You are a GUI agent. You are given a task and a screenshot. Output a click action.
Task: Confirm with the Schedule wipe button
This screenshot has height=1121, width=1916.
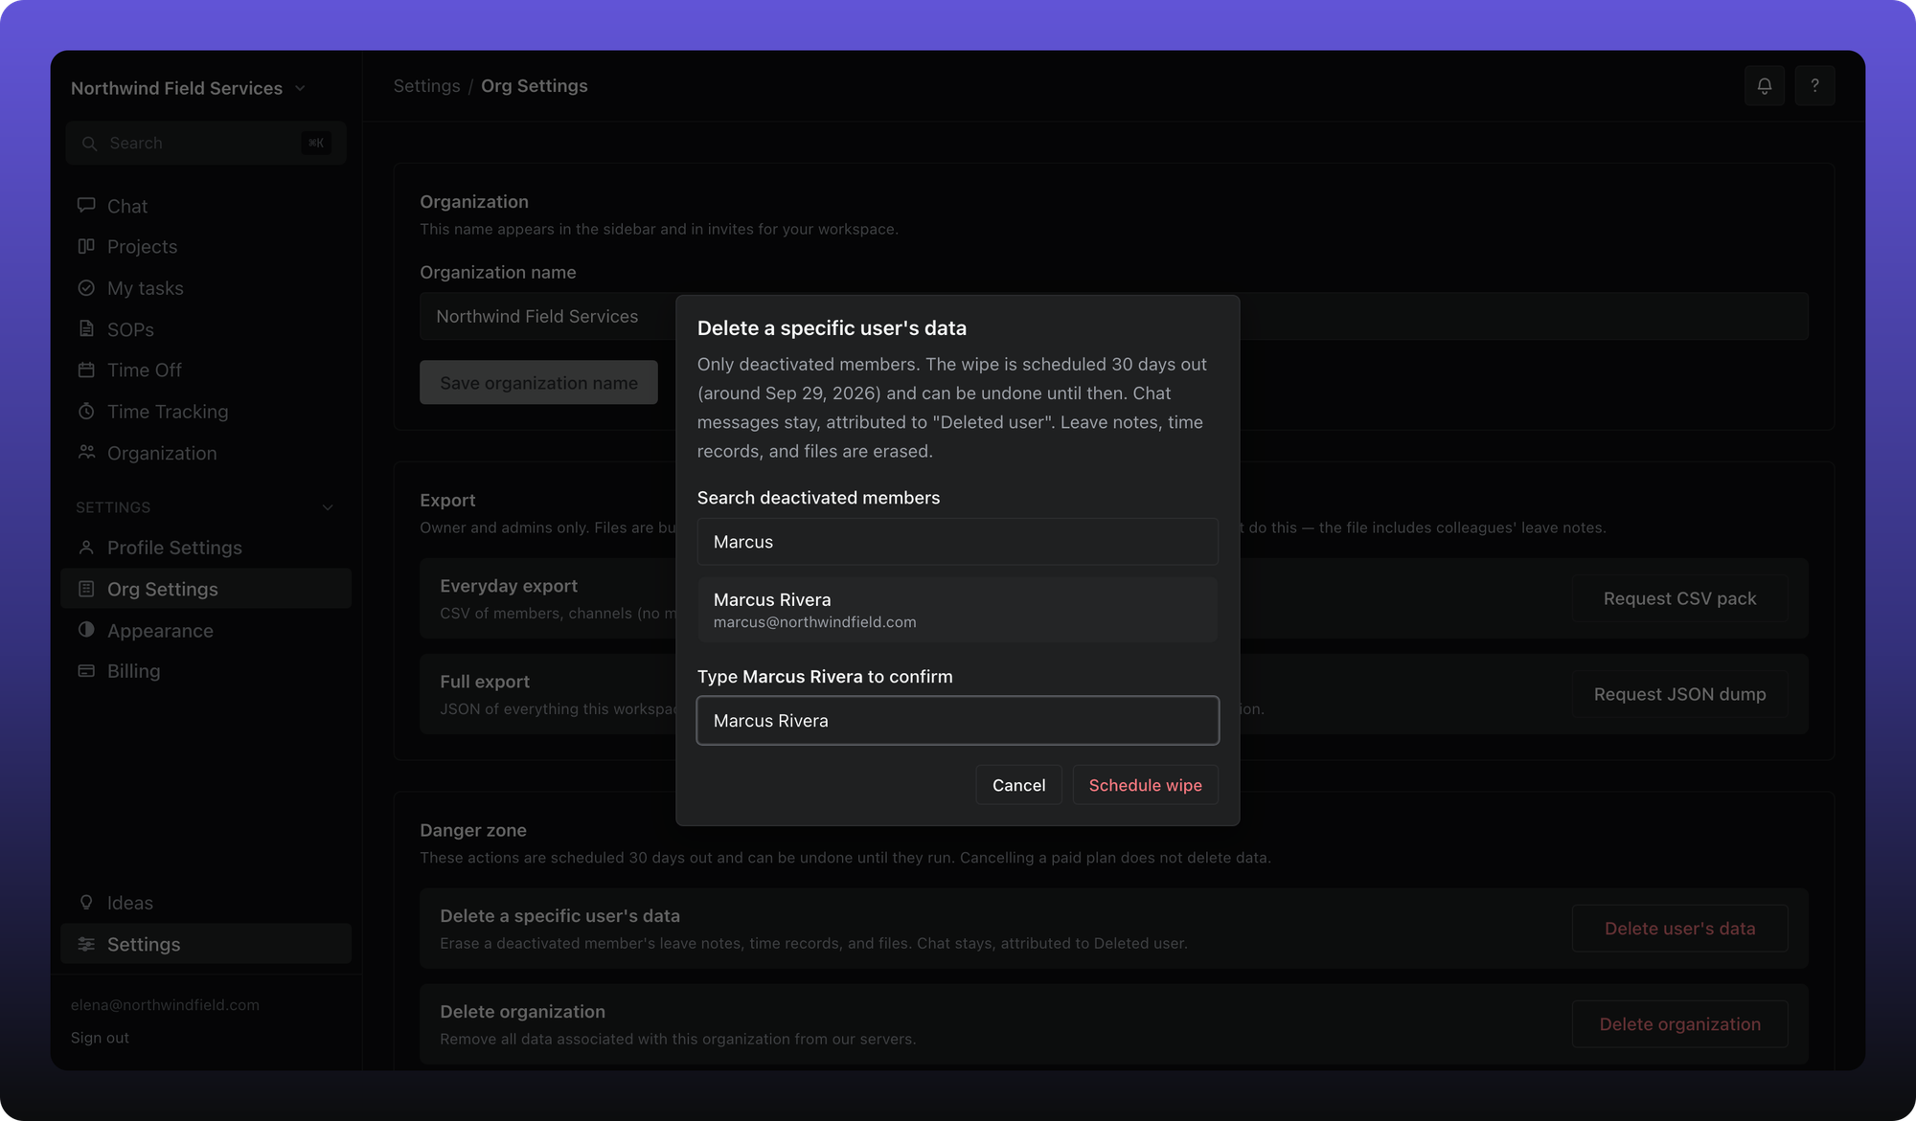1145,785
